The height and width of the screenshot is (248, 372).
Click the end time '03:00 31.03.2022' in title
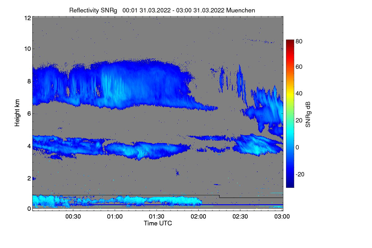pyautogui.click(x=200, y=10)
